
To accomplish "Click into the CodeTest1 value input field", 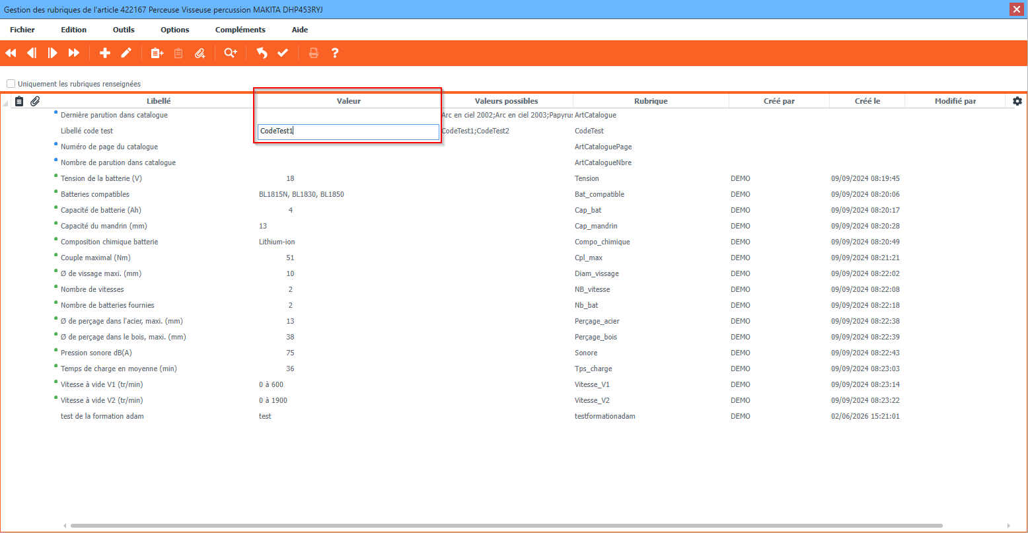I will click(348, 131).
